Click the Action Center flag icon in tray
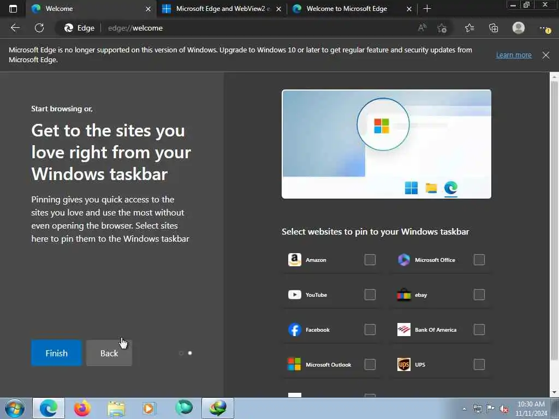The height and width of the screenshot is (419, 559). pyautogui.click(x=491, y=409)
